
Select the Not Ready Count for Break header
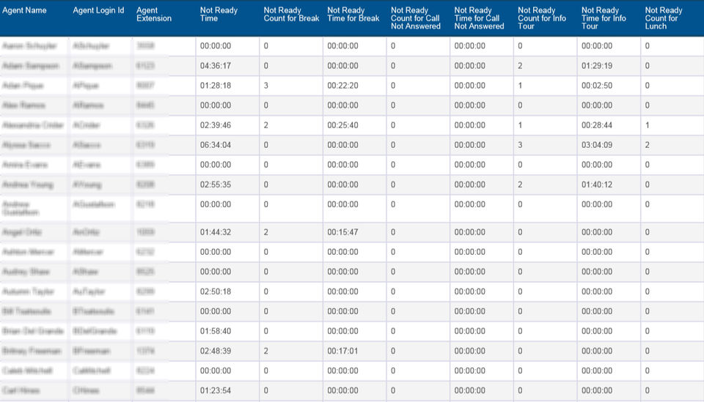coord(291,15)
